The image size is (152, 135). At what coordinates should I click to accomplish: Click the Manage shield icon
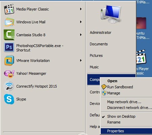[x=104, y=93]
